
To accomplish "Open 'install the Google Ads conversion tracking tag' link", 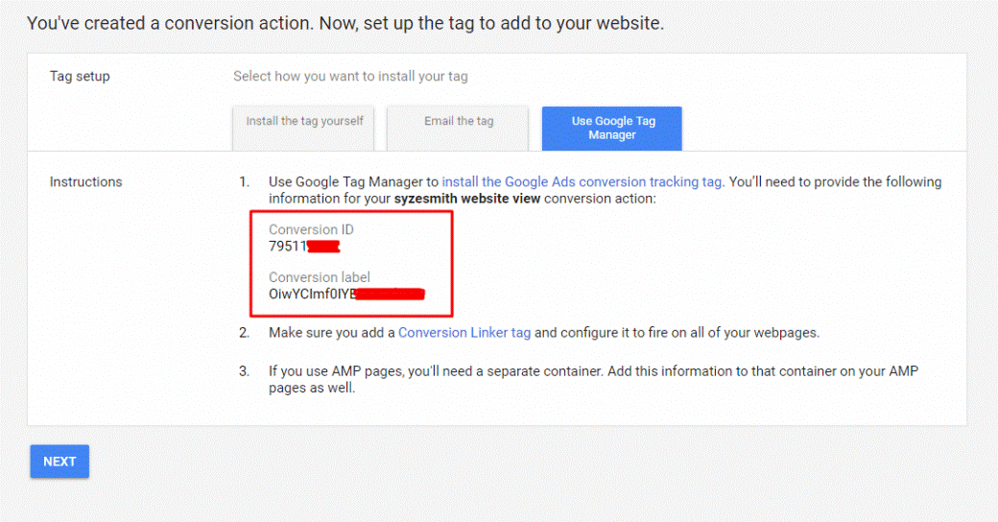I will click(x=582, y=182).
